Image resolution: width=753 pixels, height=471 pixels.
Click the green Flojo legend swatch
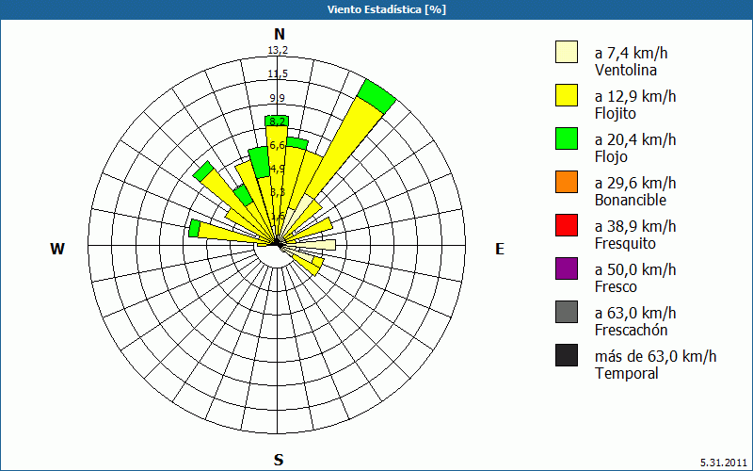567,138
